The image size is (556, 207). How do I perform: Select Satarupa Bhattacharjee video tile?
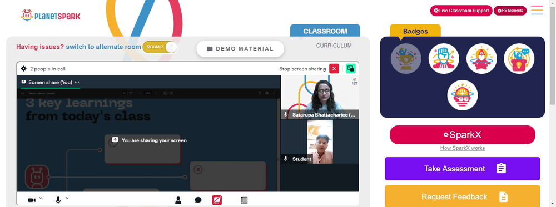320,97
